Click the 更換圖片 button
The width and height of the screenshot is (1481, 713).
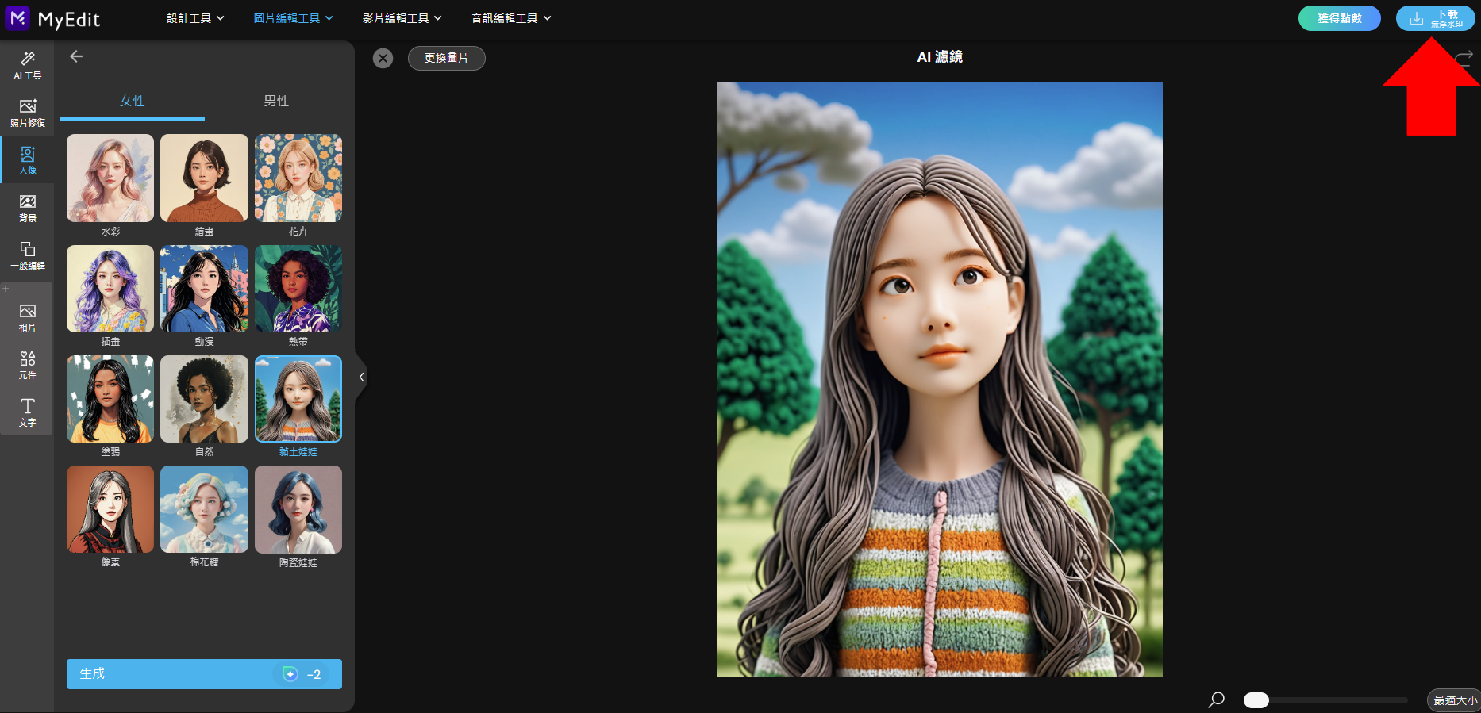click(x=446, y=58)
